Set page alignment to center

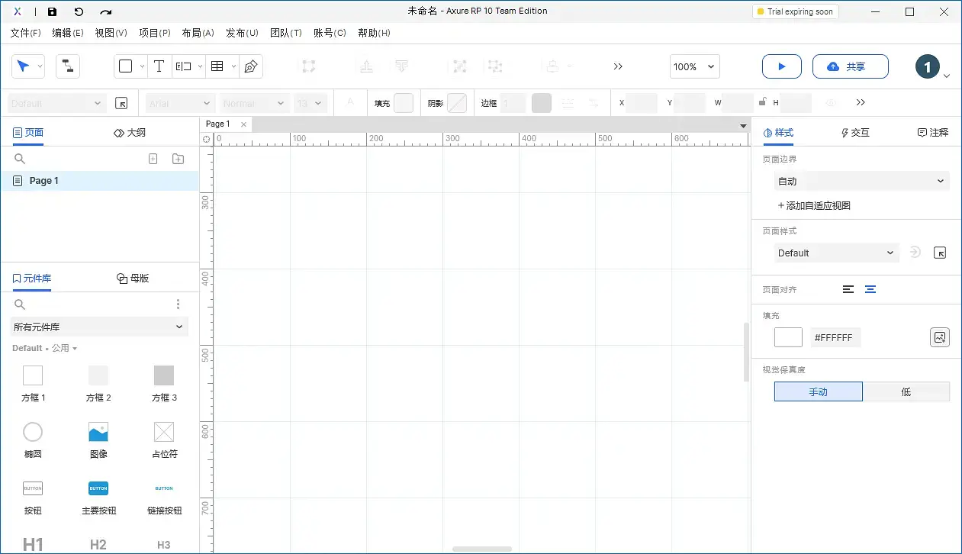[870, 289]
